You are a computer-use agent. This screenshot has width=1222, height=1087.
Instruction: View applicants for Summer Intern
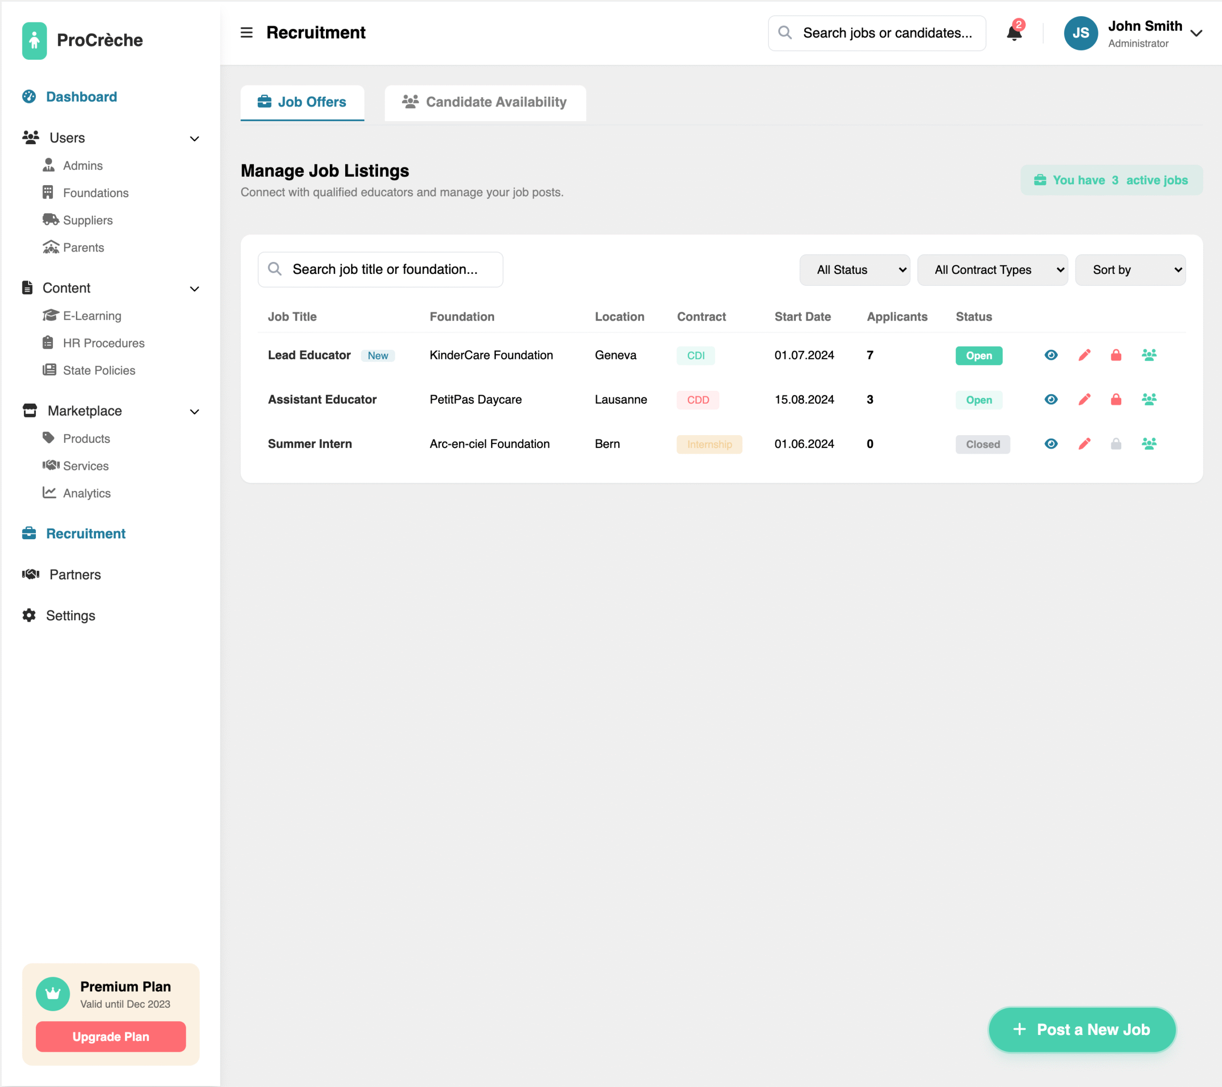click(x=1148, y=443)
